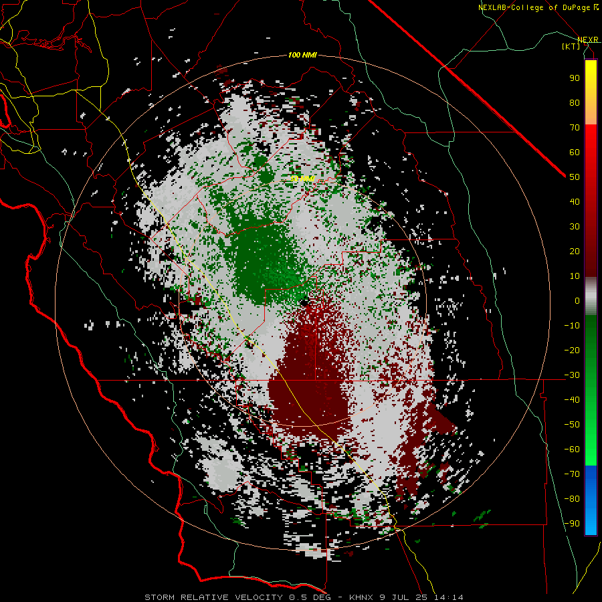Click the positive 20 scale value

[575, 251]
